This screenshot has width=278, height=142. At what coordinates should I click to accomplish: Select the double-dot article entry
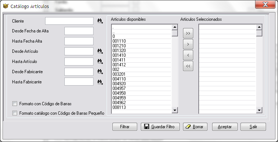pyautogui.click(x=142, y=32)
